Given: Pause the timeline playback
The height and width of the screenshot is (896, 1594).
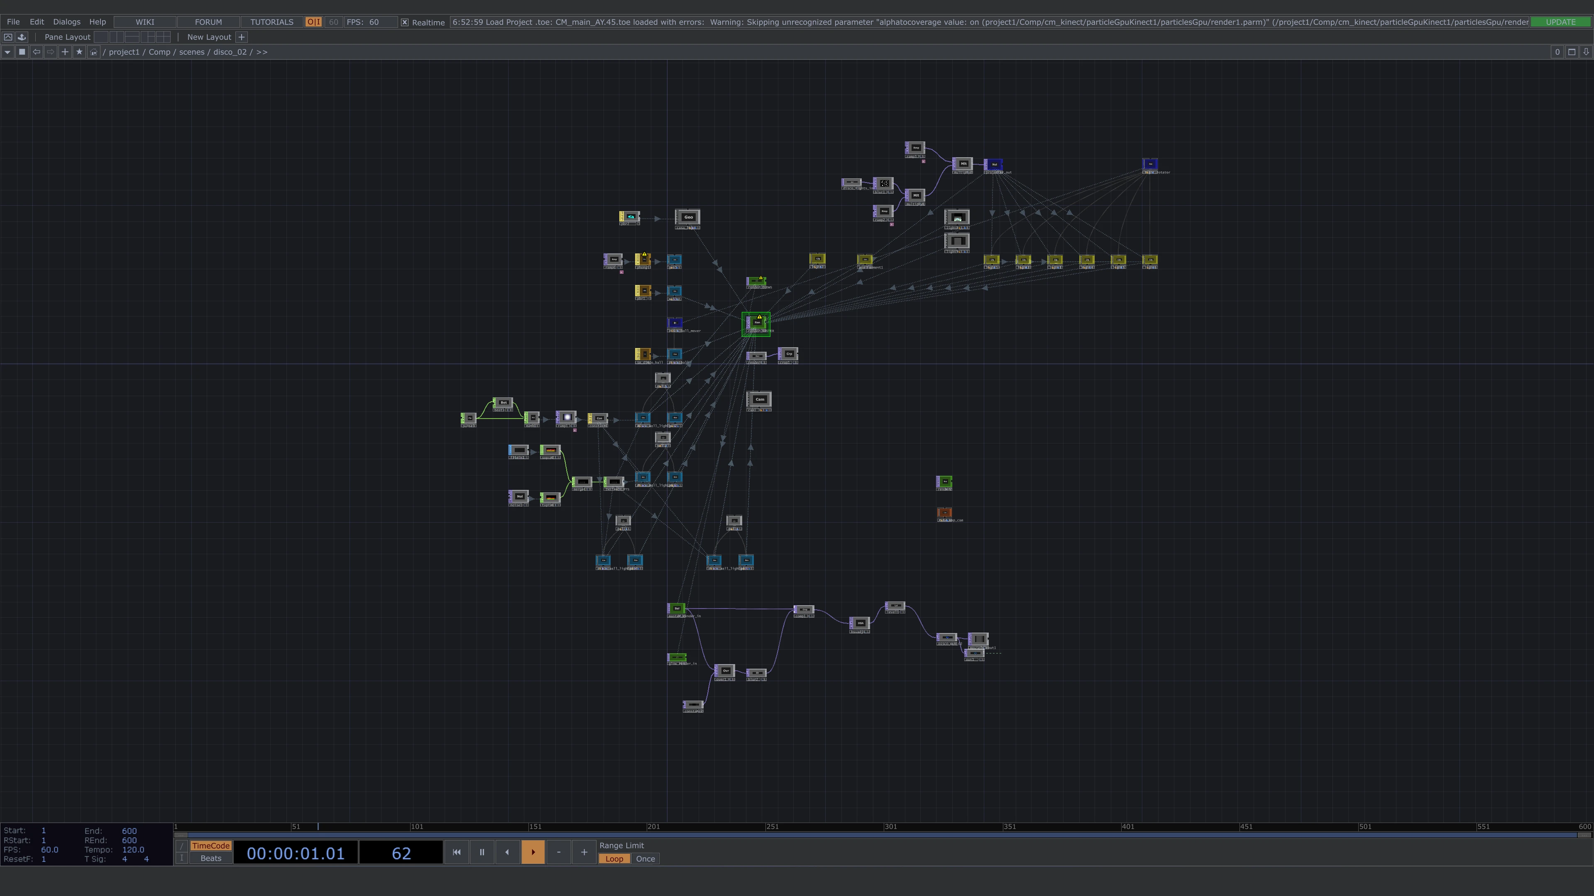Looking at the screenshot, I should 482,852.
